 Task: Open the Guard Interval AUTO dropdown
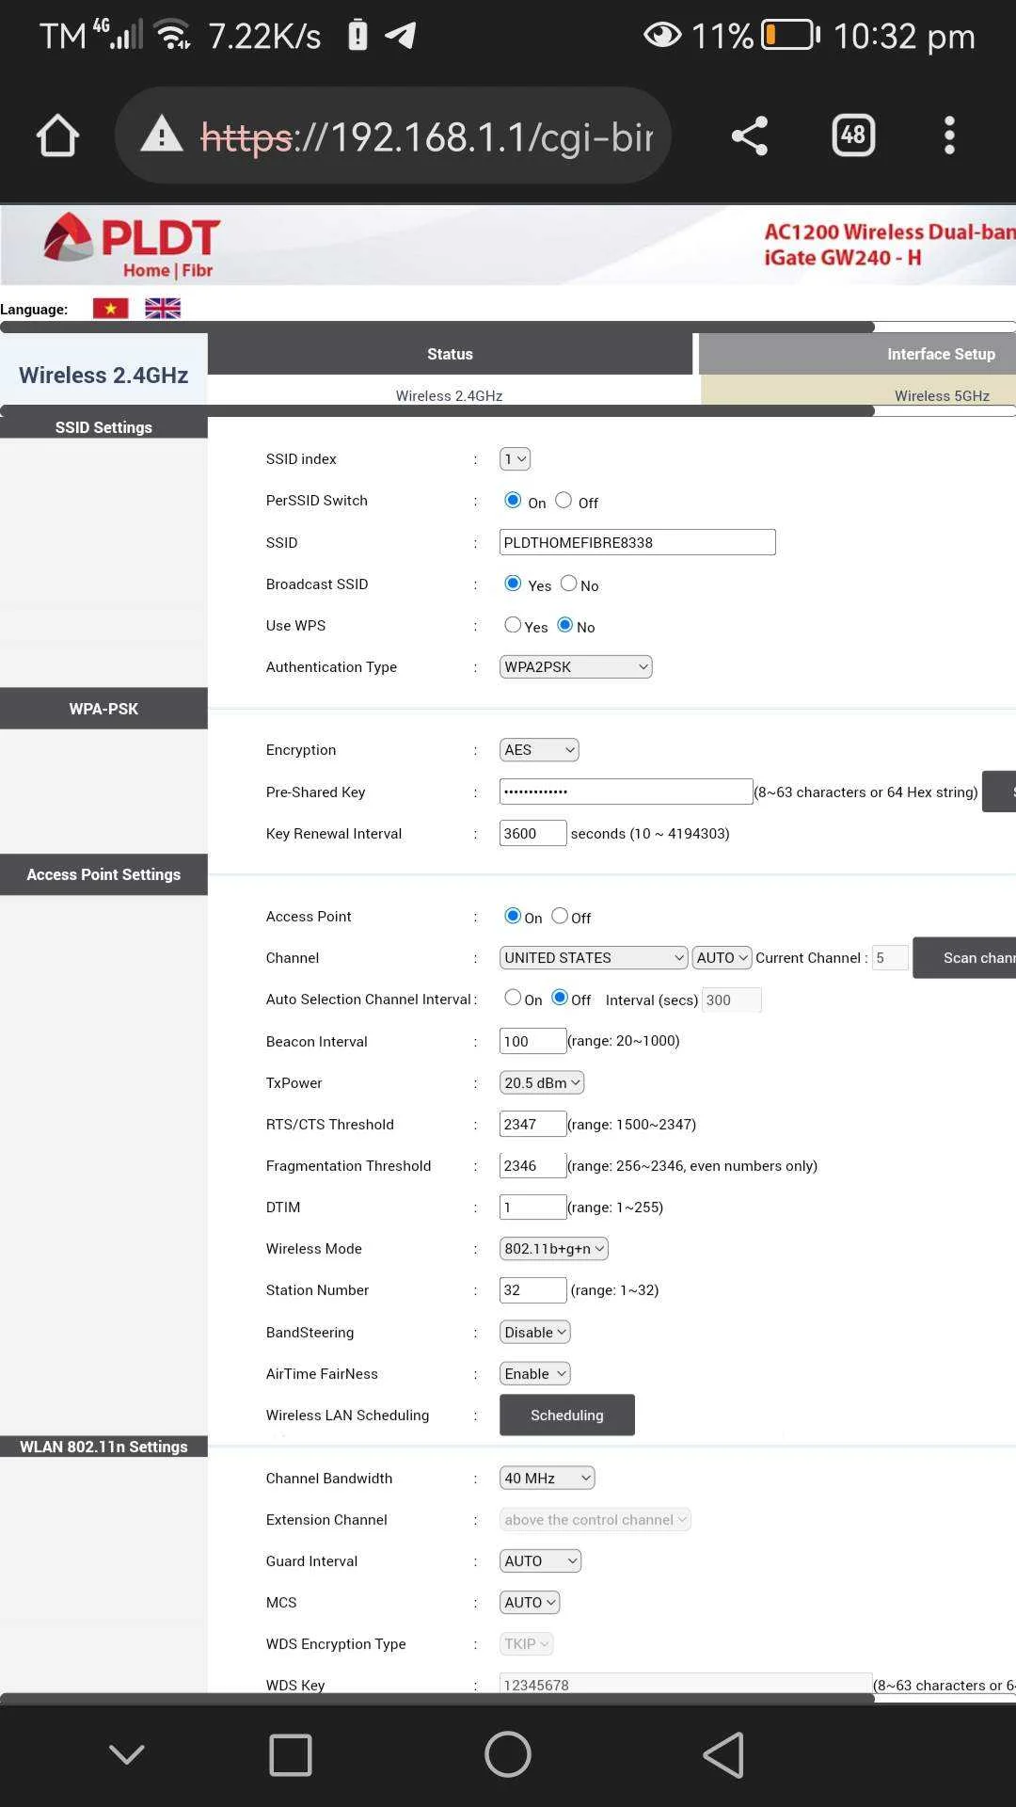[x=540, y=1561]
